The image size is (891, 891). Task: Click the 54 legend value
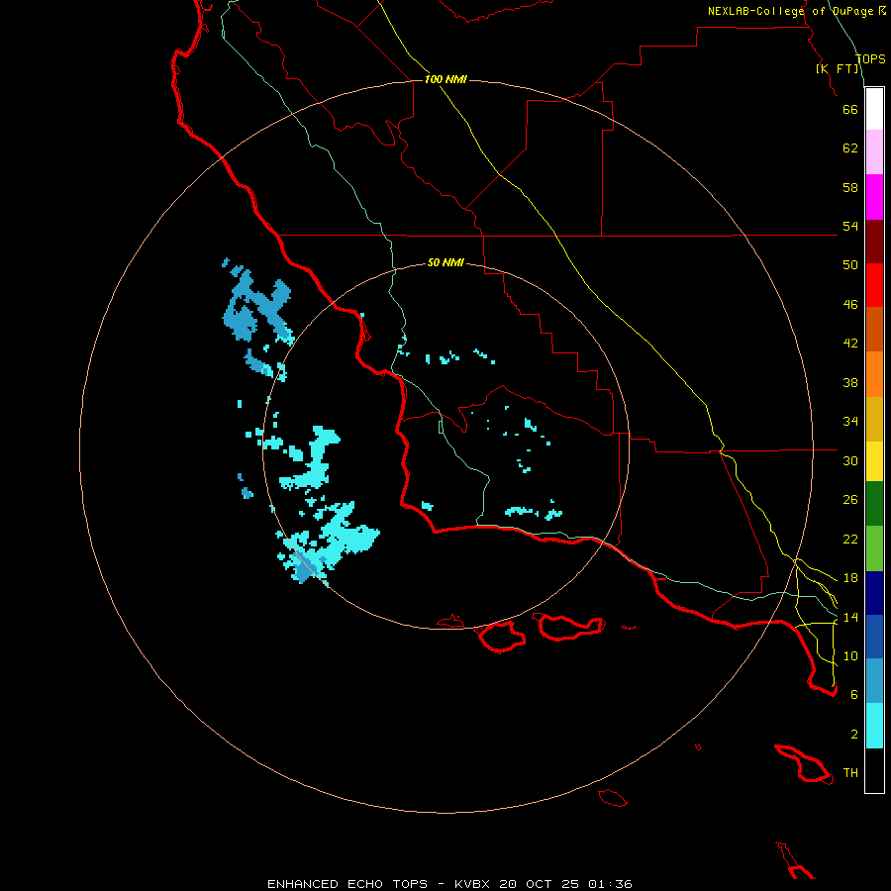click(x=850, y=226)
